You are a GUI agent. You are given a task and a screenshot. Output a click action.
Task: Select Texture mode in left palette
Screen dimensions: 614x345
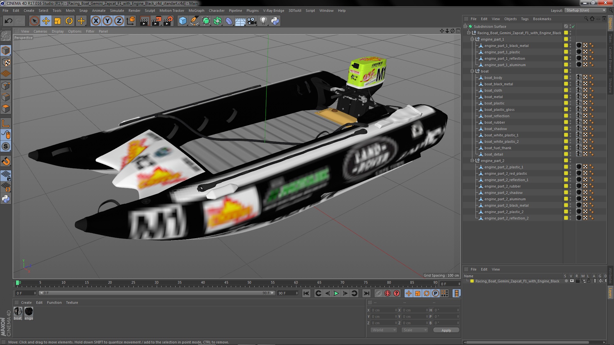[x=6, y=62]
